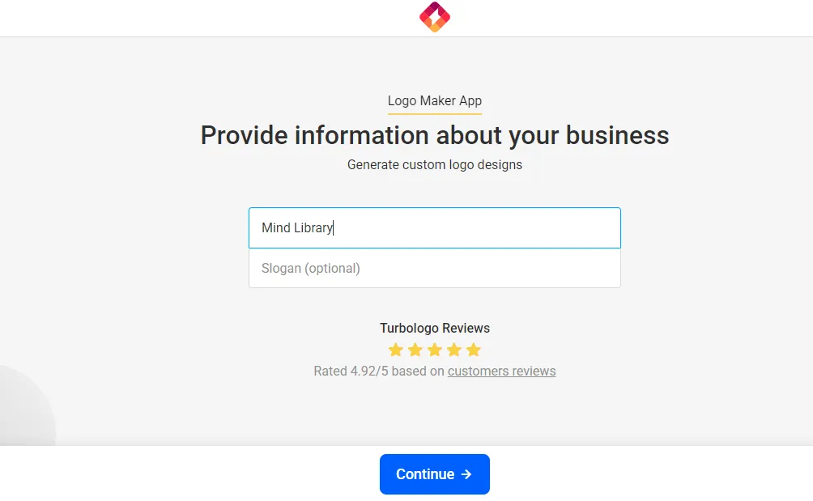
Task: Click the orange underline below Logo Maker App
Action: click(x=435, y=113)
